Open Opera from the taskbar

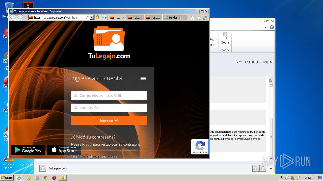pos(54,178)
